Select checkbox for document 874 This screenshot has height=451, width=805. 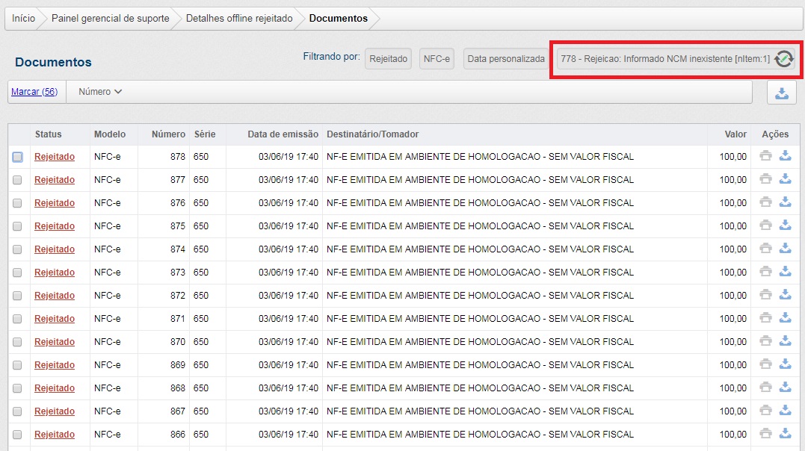tap(17, 249)
